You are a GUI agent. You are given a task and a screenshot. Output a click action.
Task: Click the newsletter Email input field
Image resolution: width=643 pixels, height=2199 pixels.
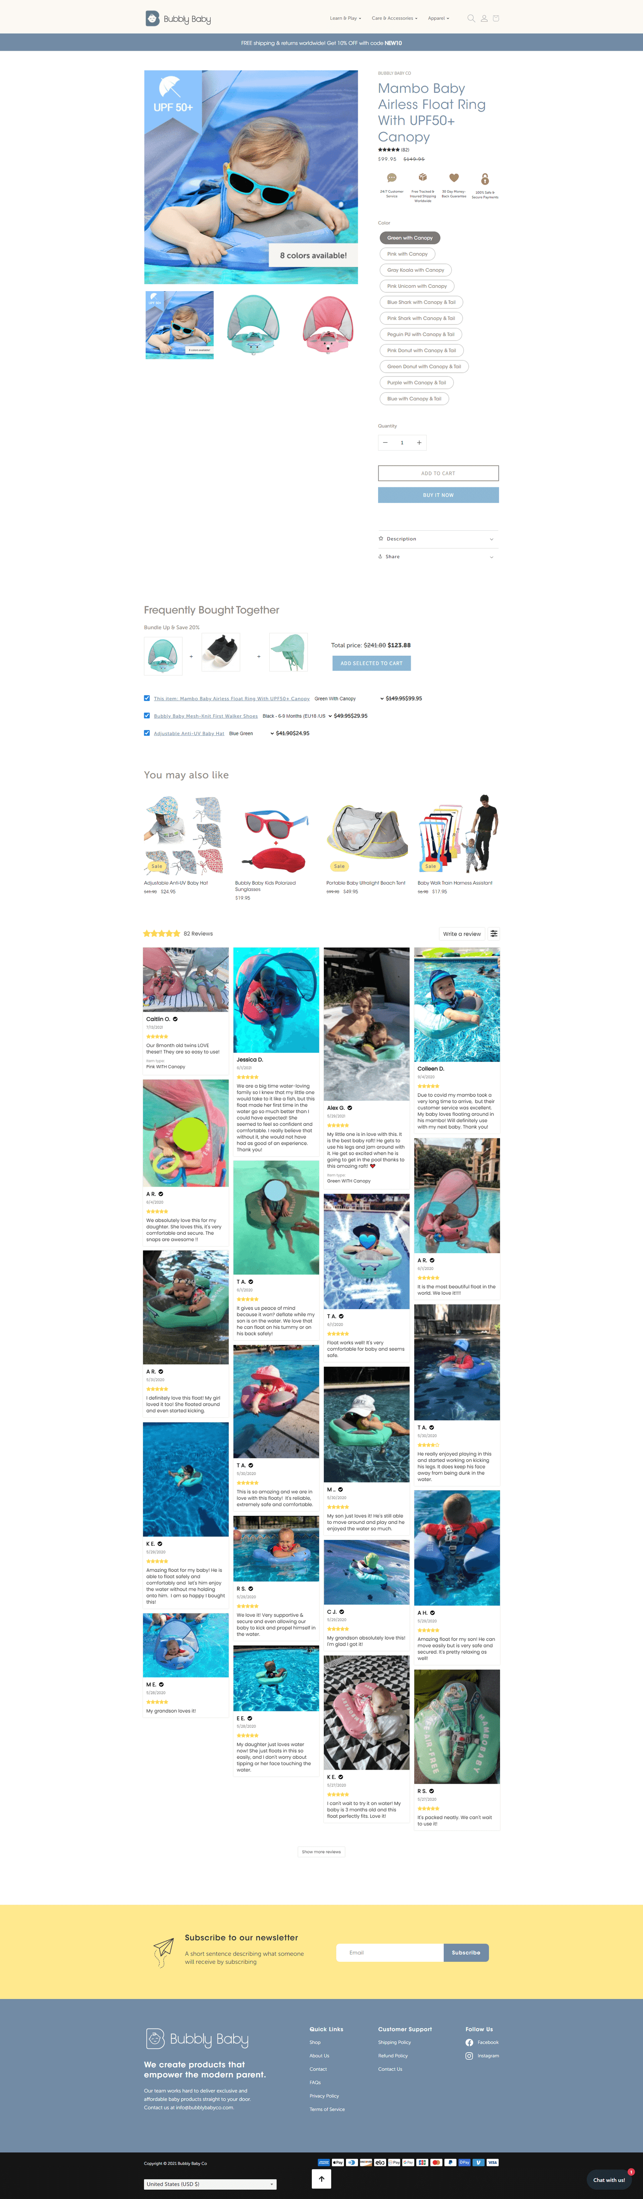[390, 1952]
